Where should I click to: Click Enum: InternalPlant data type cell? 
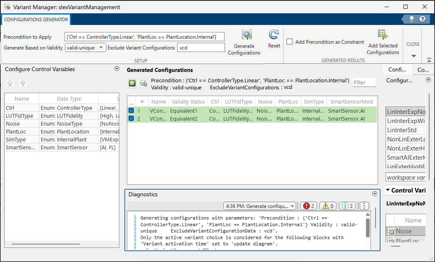pyautogui.click(x=69, y=139)
